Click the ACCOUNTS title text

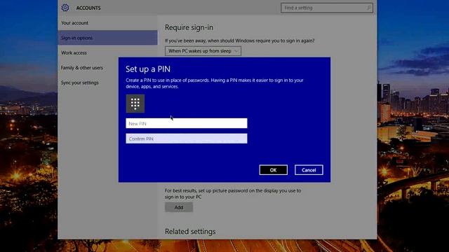coord(88,8)
